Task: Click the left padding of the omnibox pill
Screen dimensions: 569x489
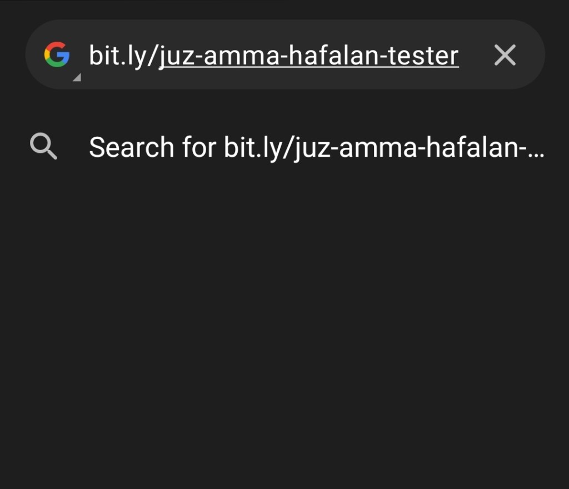Action: [34, 55]
